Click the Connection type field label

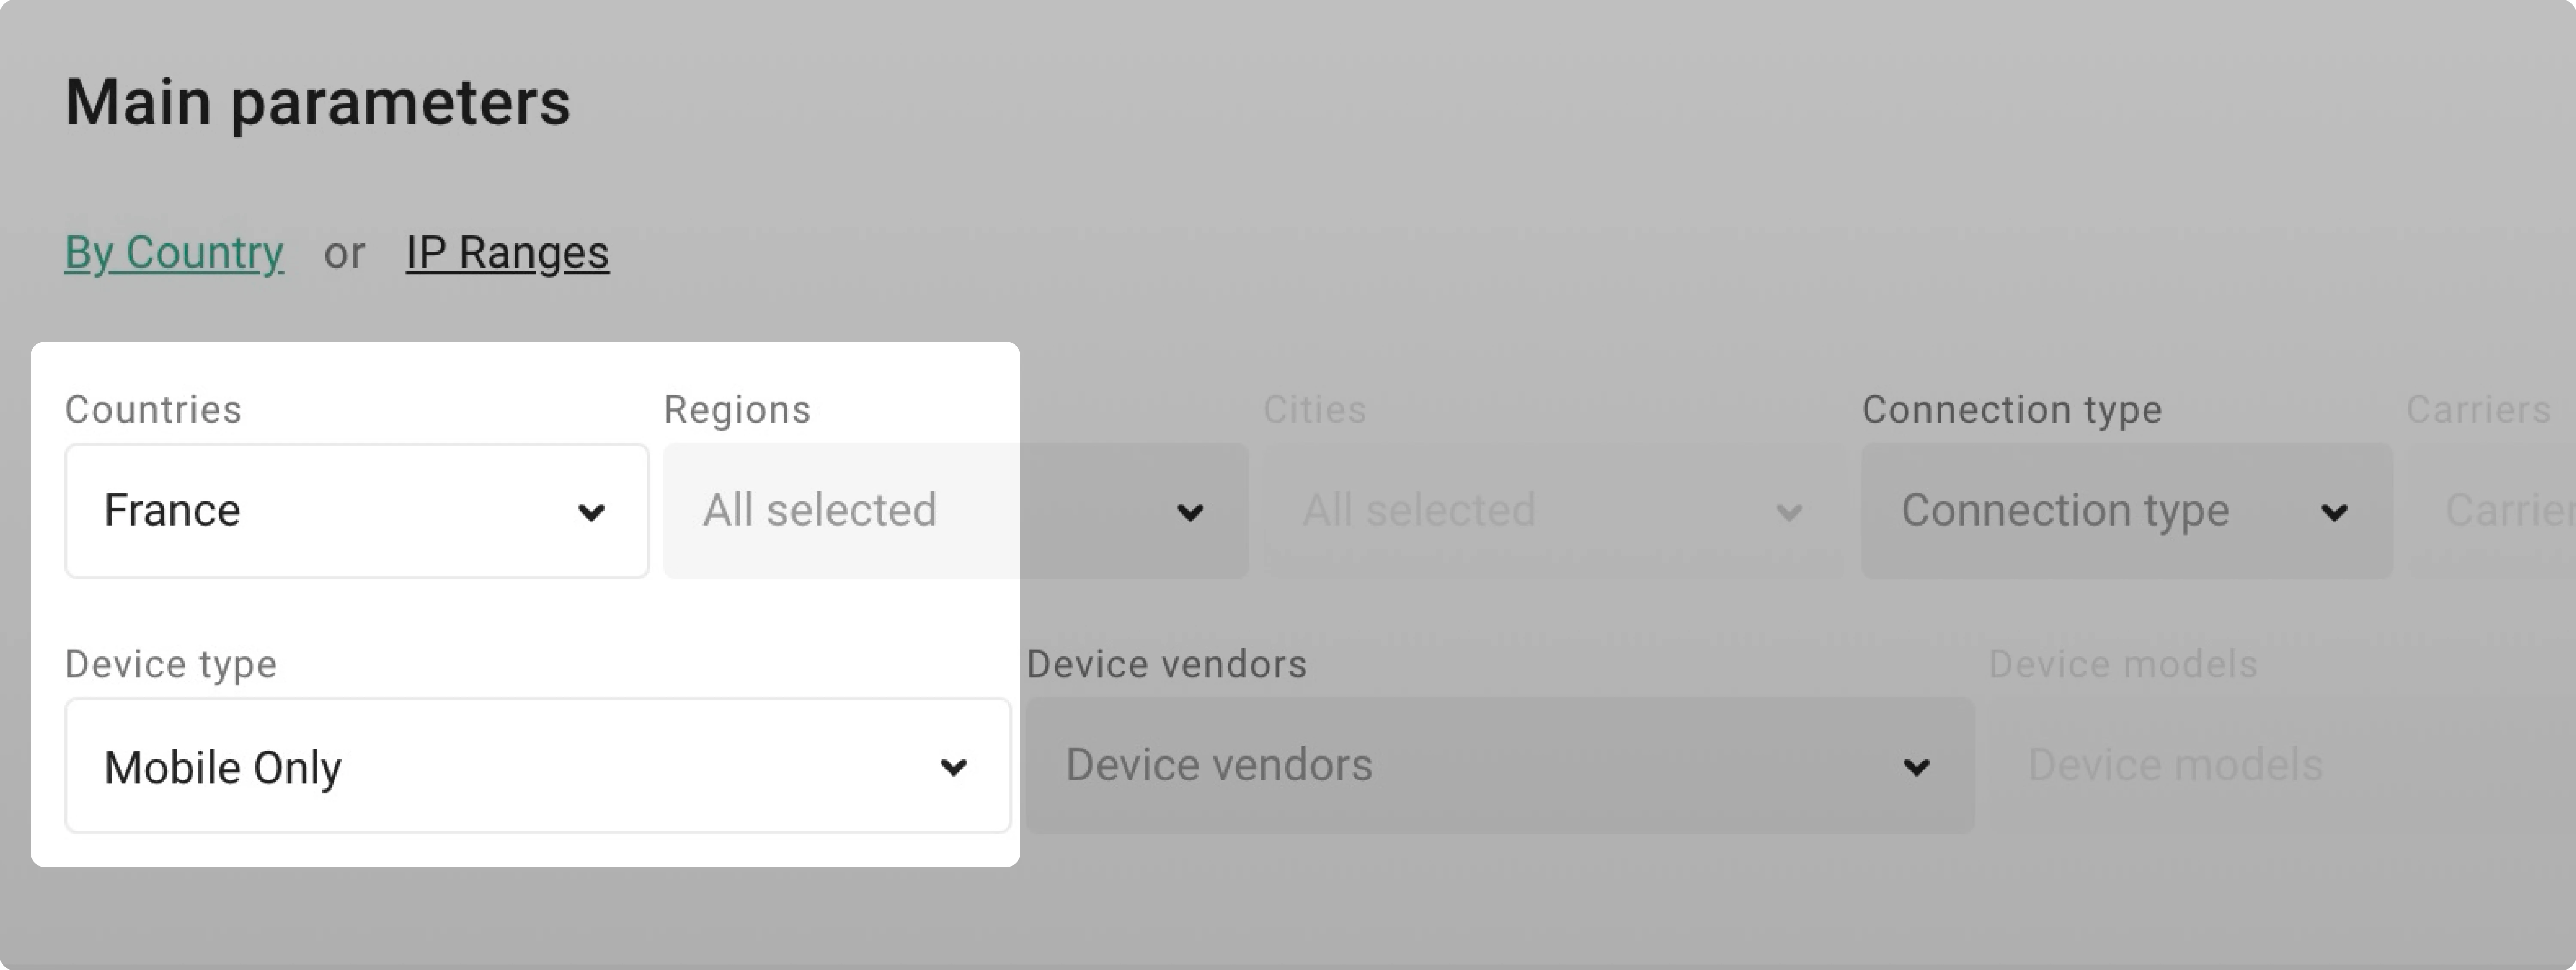pos(2012,410)
